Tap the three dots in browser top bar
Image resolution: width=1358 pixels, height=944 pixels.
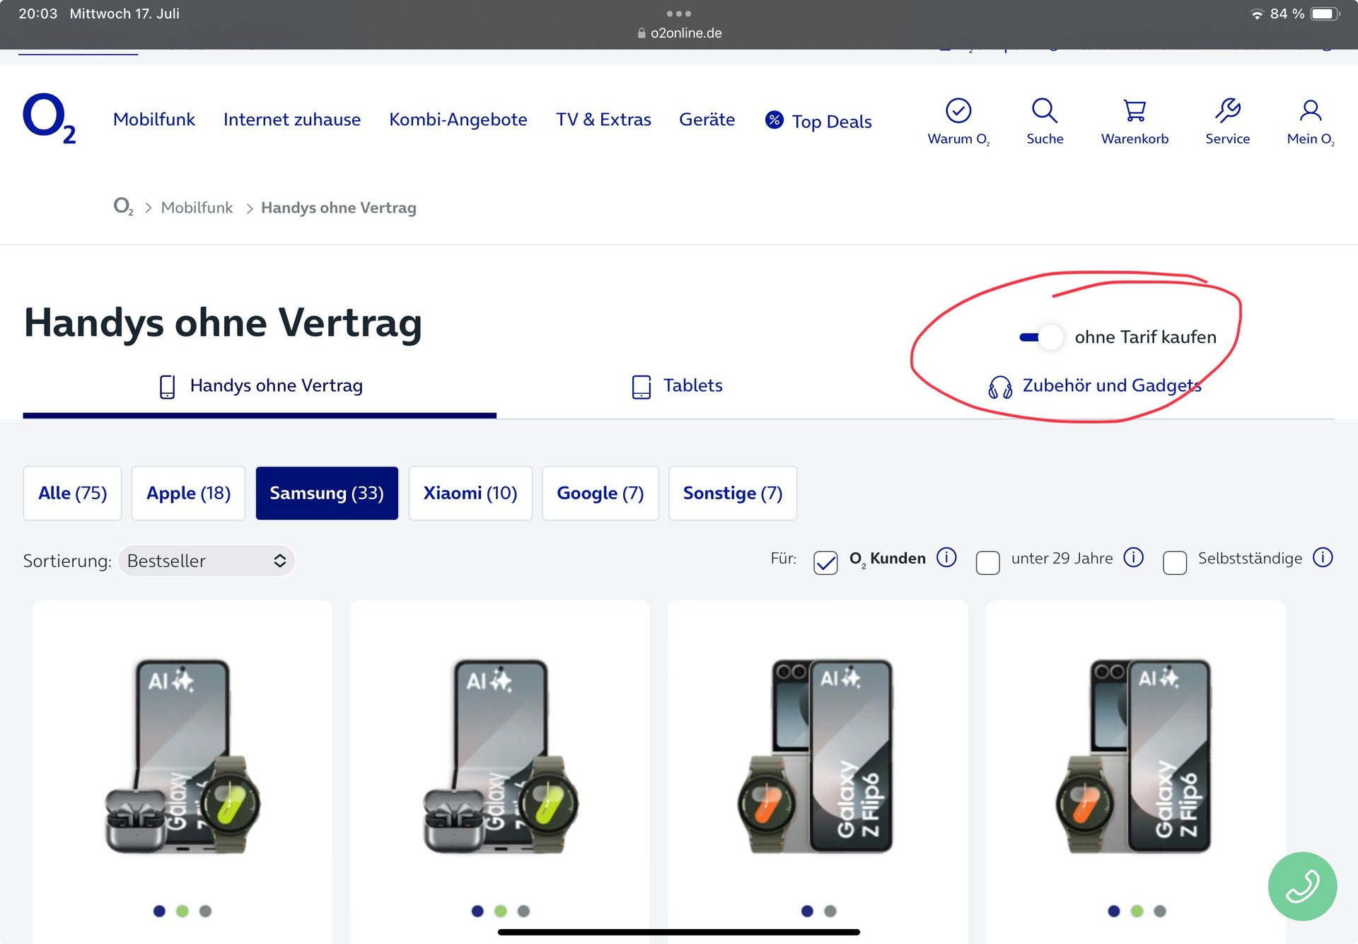click(679, 13)
